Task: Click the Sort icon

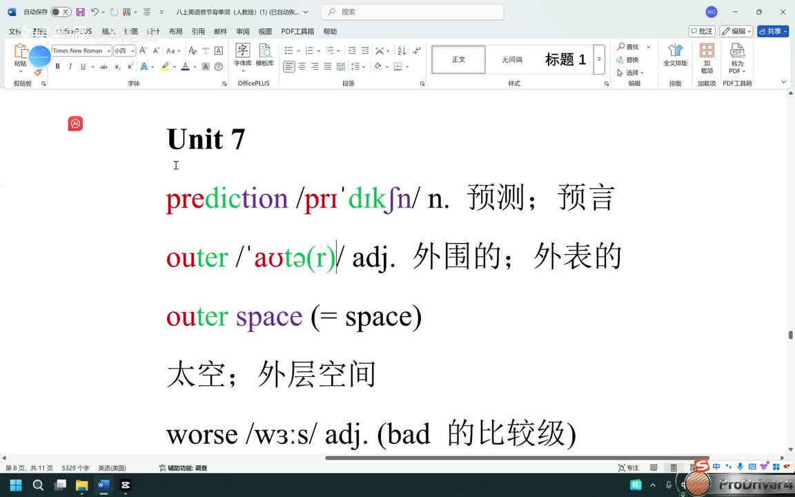Action: 402,50
